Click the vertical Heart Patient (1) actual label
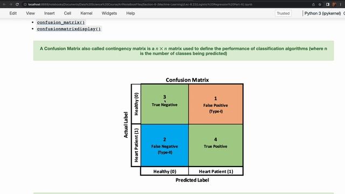 [136, 145]
